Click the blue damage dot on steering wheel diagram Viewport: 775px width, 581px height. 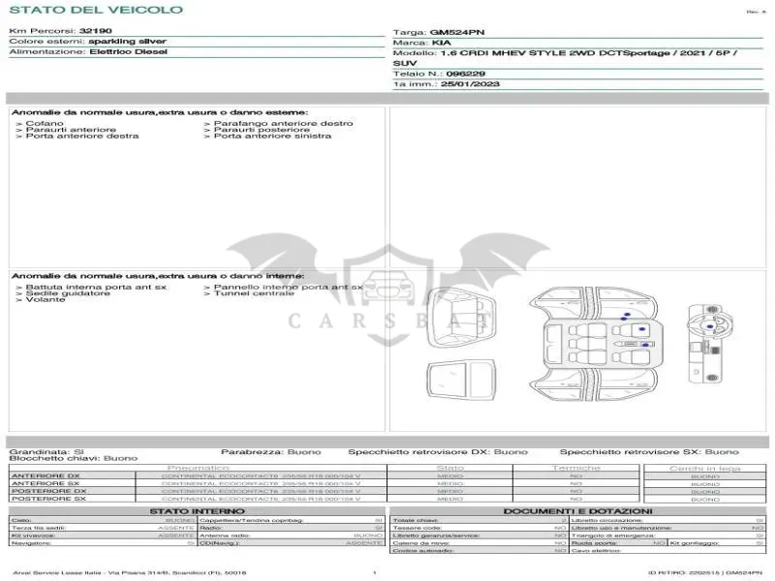710,326
